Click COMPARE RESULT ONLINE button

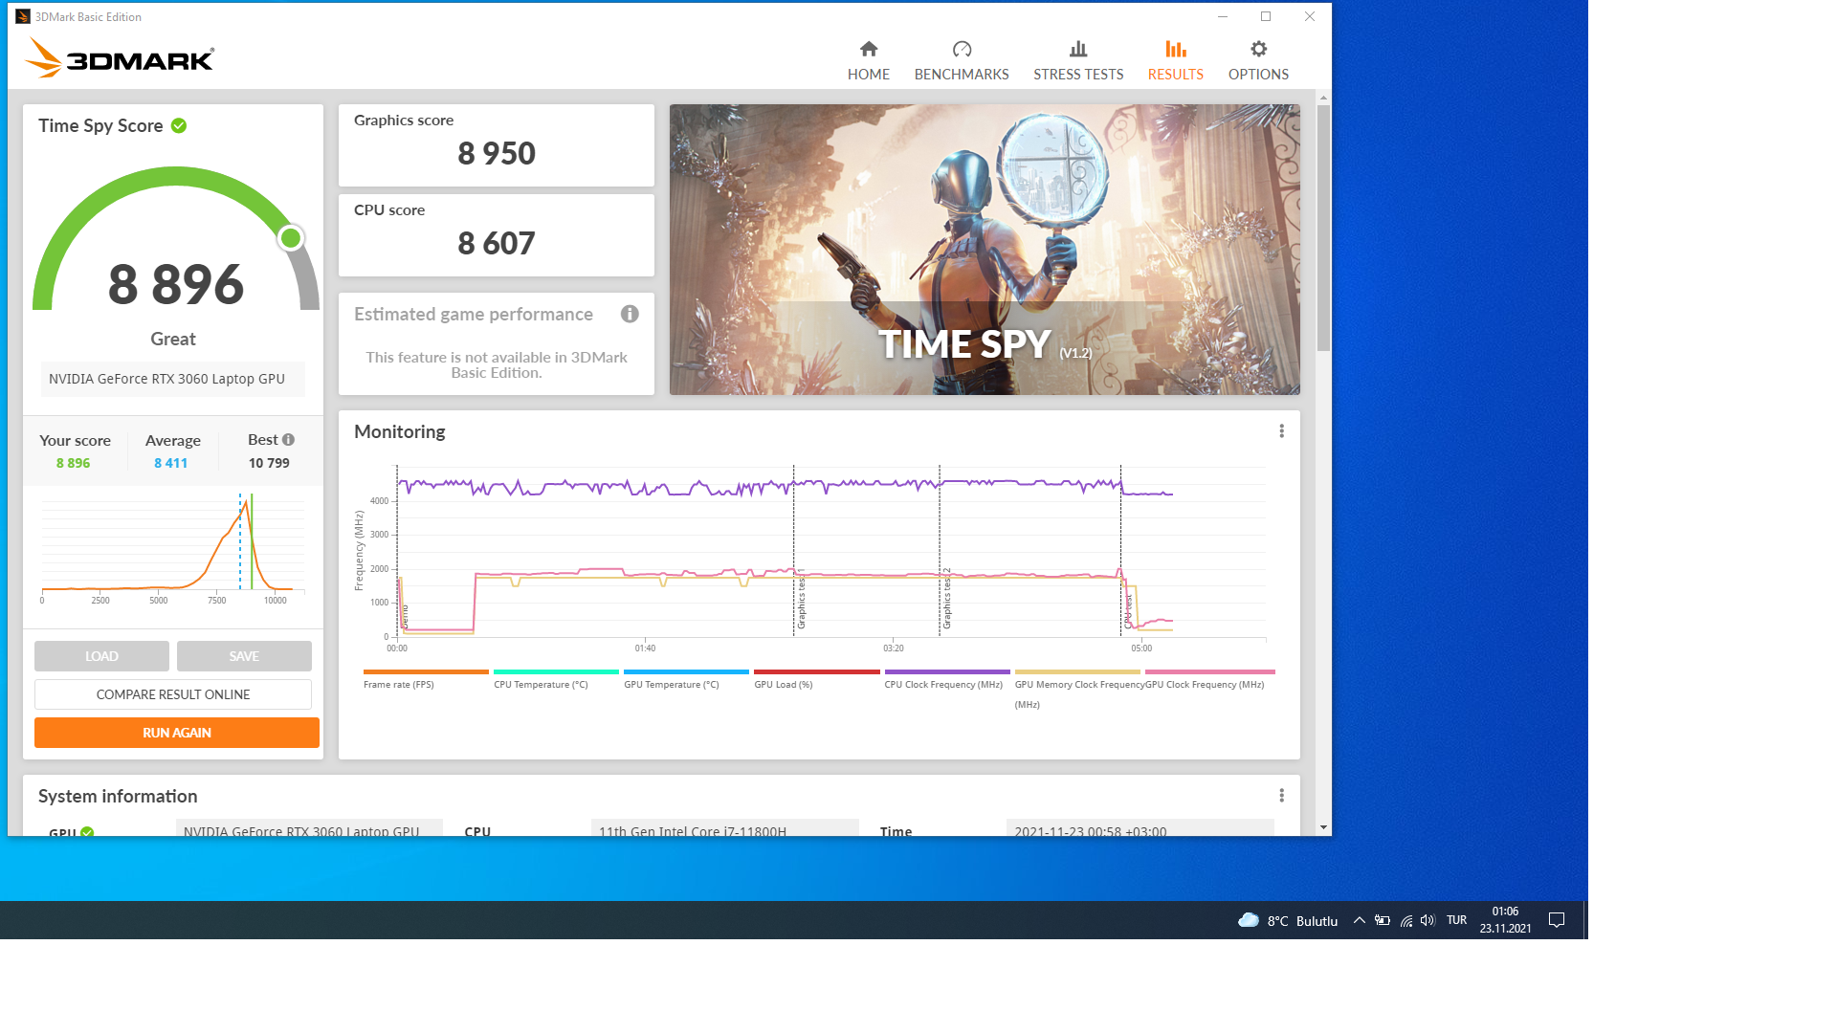[173, 694]
